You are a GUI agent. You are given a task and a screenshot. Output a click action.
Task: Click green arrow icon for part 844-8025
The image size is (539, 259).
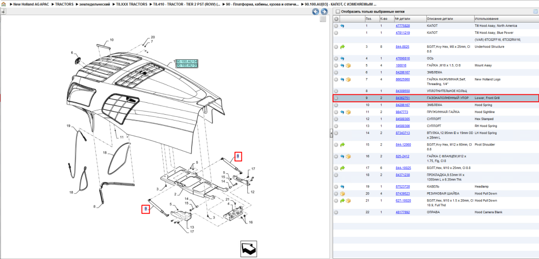point(342,47)
